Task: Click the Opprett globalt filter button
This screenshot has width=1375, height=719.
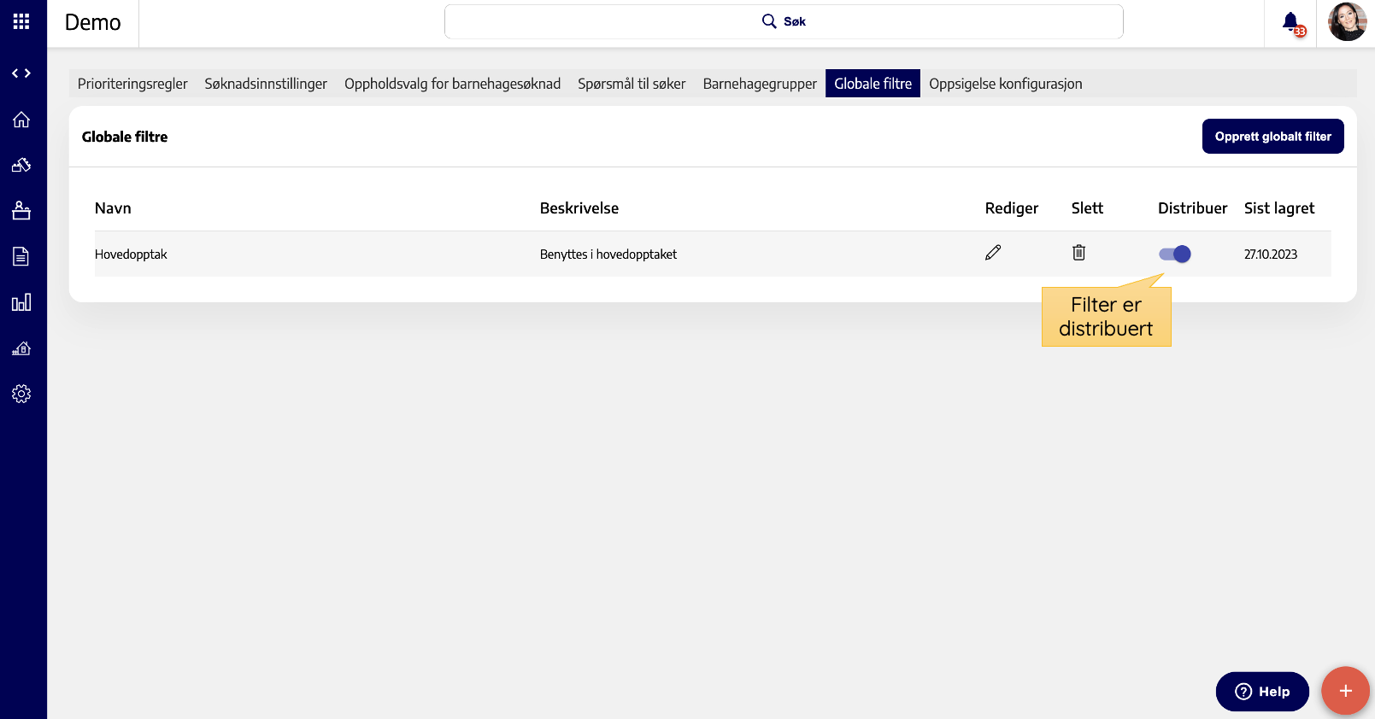Action: click(x=1272, y=137)
